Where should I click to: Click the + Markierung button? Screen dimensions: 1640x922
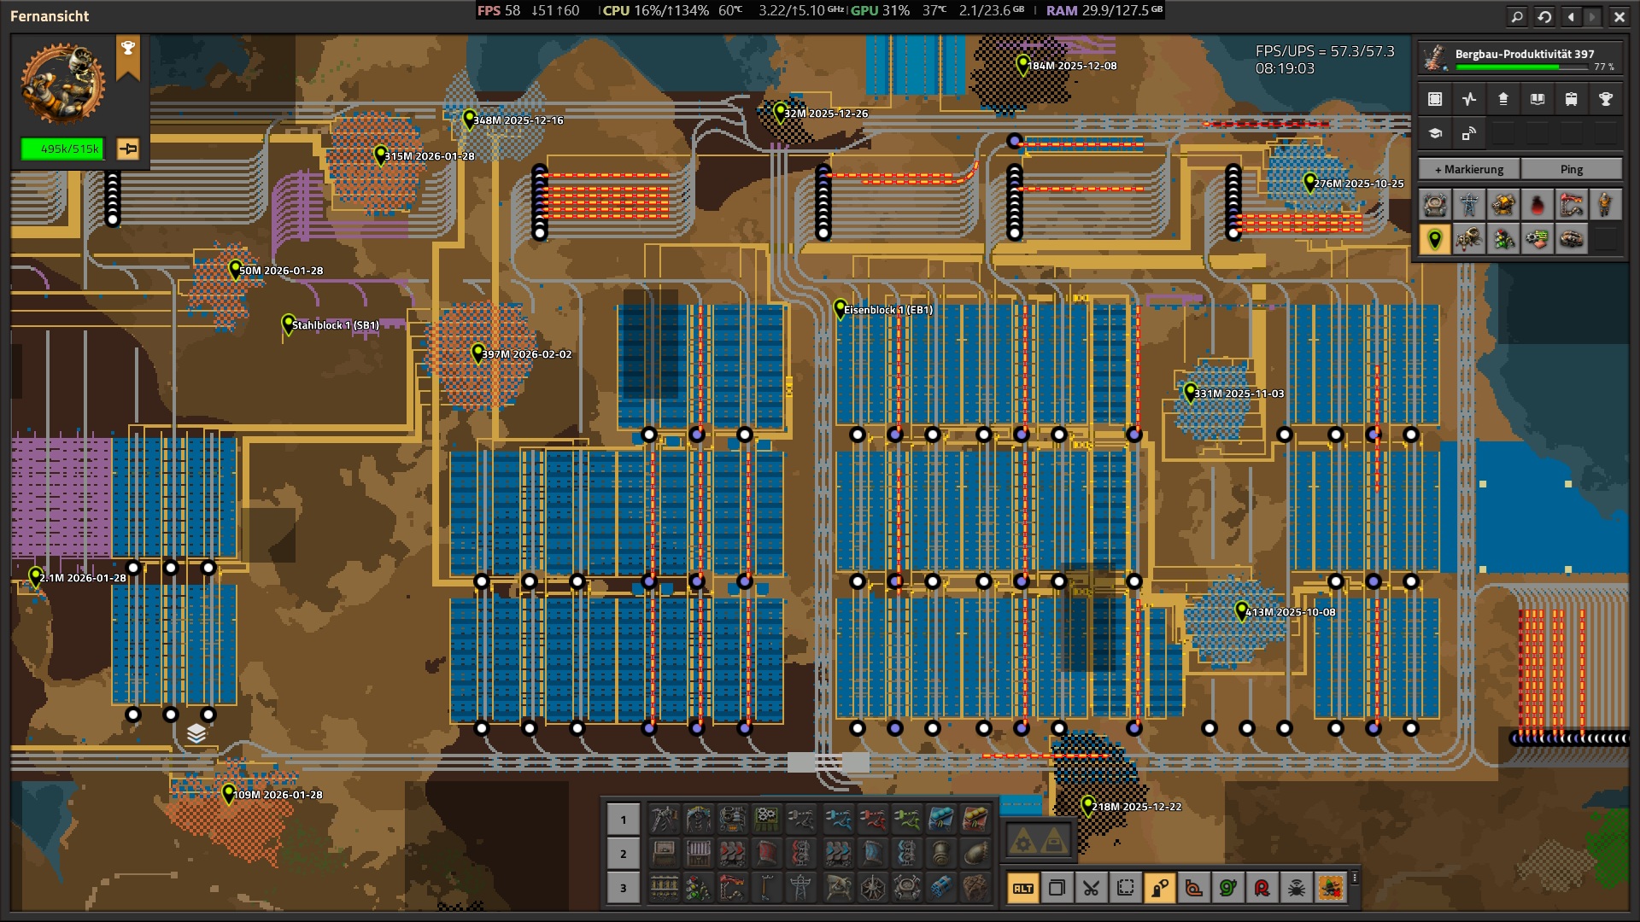point(1468,169)
